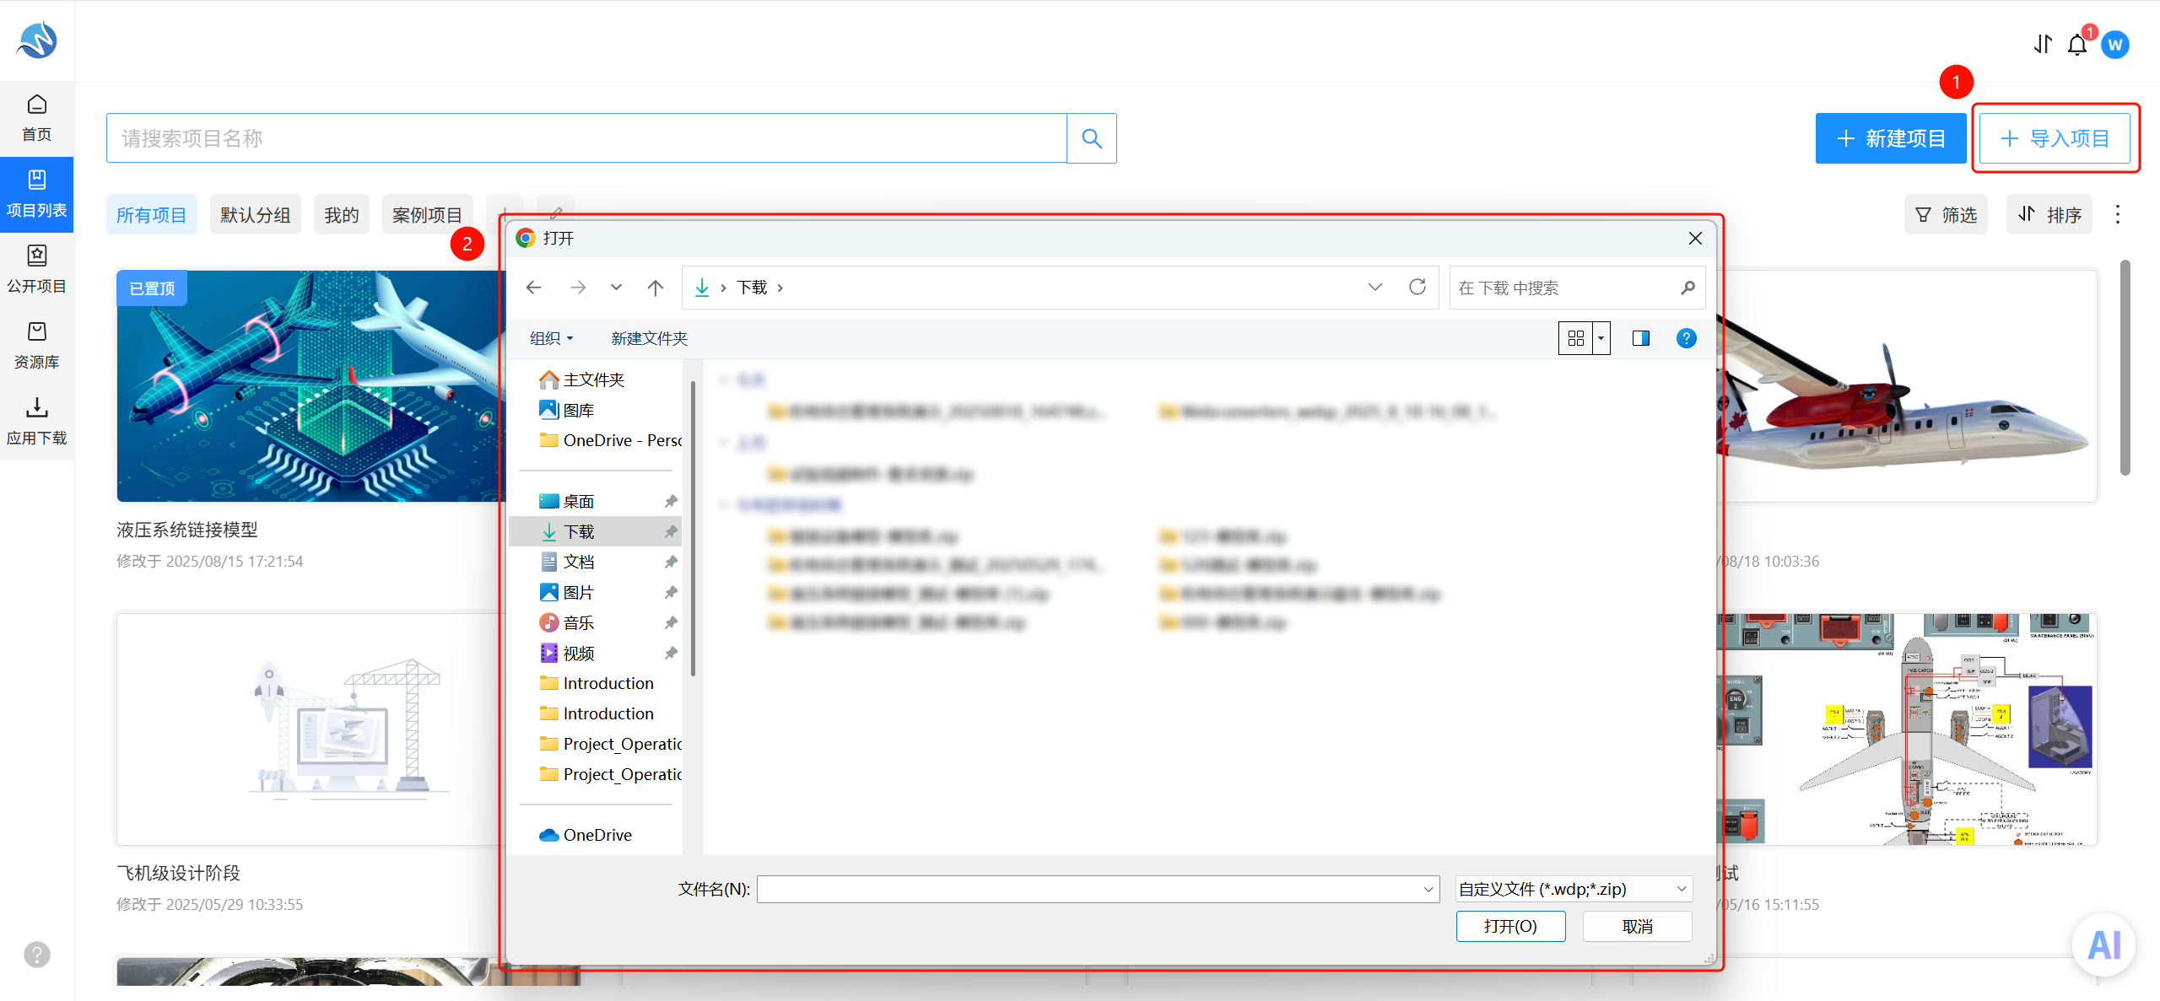Open the 首页 home page in sidebar
This screenshot has height=1001, width=2160.
point(36,118)
